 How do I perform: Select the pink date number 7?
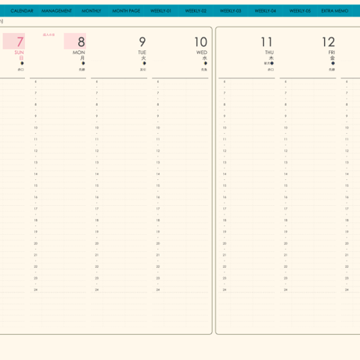pos(20,41)
